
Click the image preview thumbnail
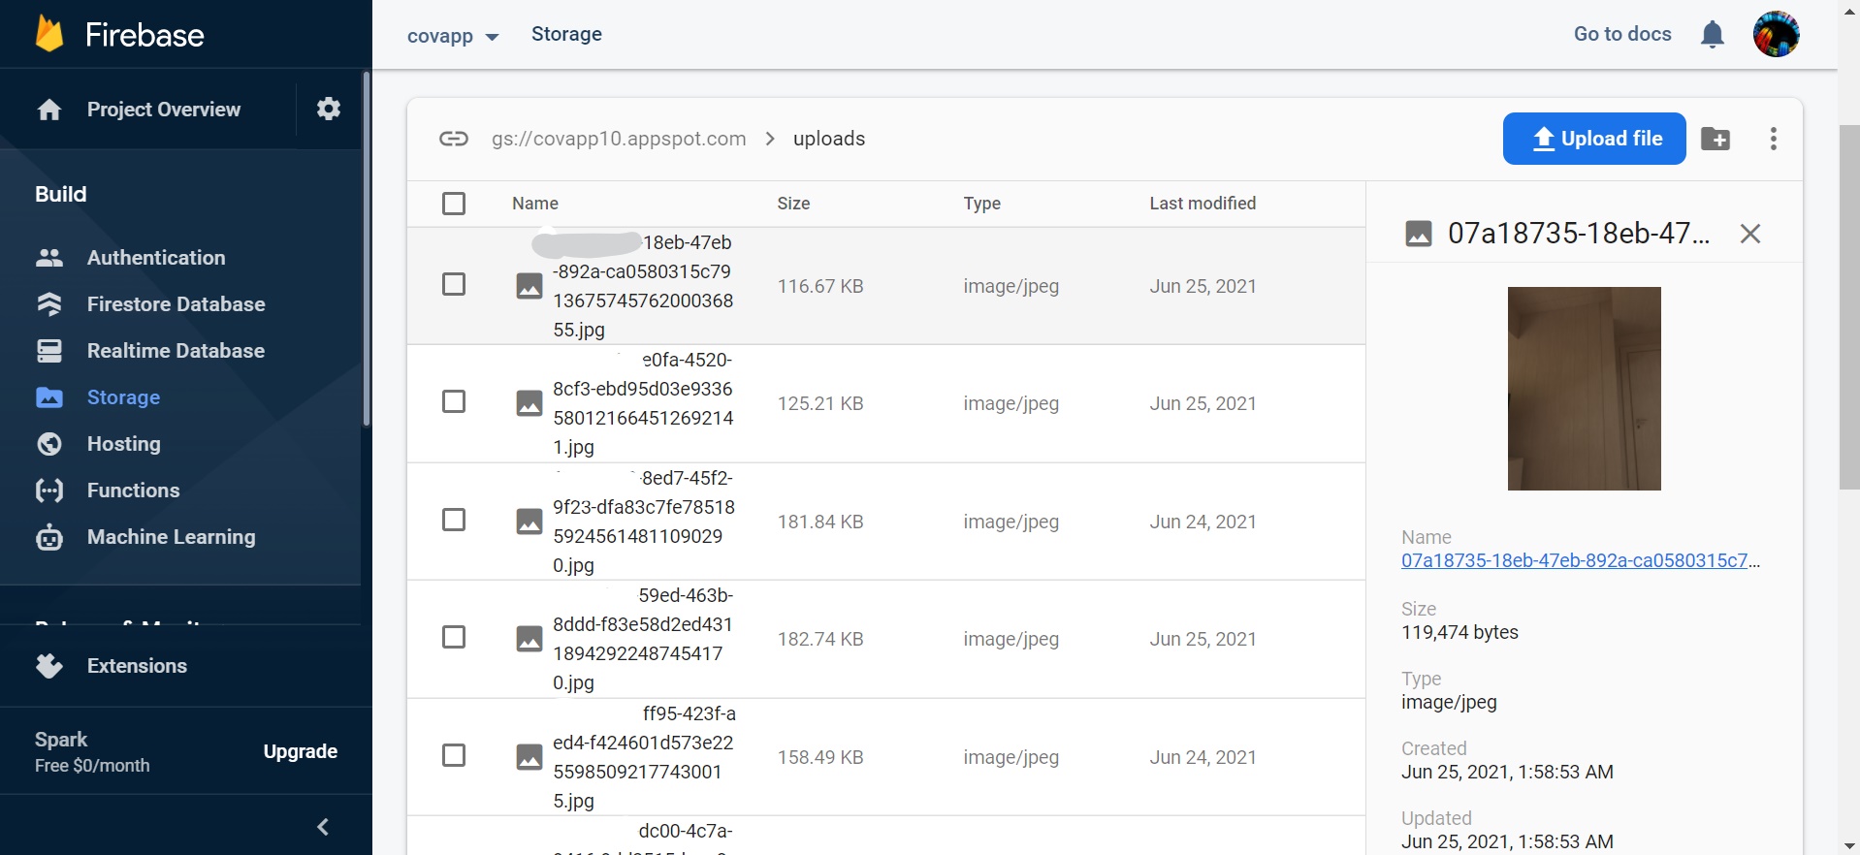pos(1584,389)
